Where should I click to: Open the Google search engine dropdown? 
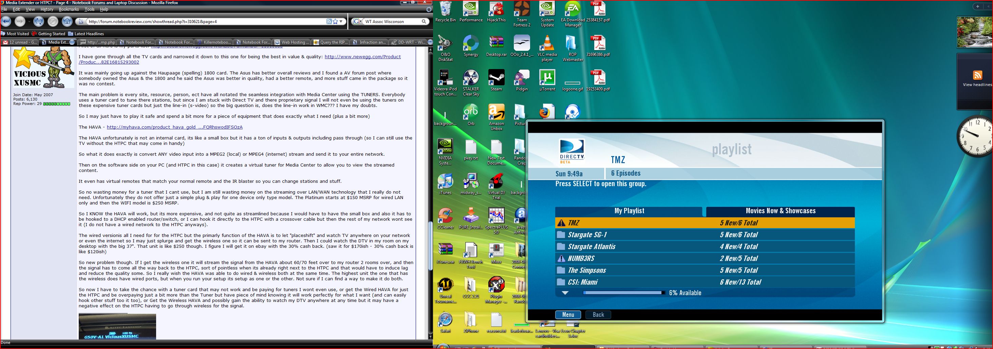[x=357, y=22]
